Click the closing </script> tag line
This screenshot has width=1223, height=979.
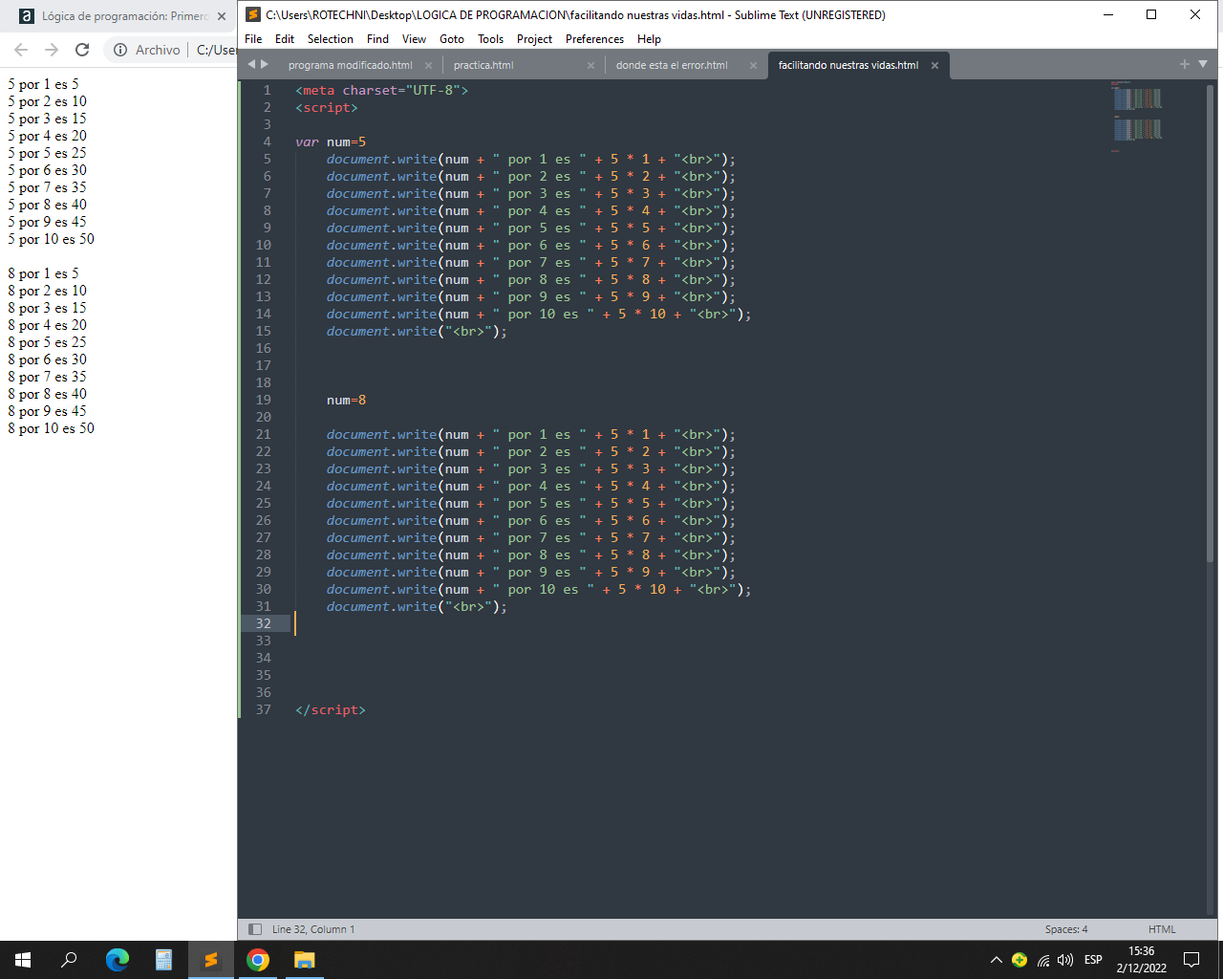point(331,709)
